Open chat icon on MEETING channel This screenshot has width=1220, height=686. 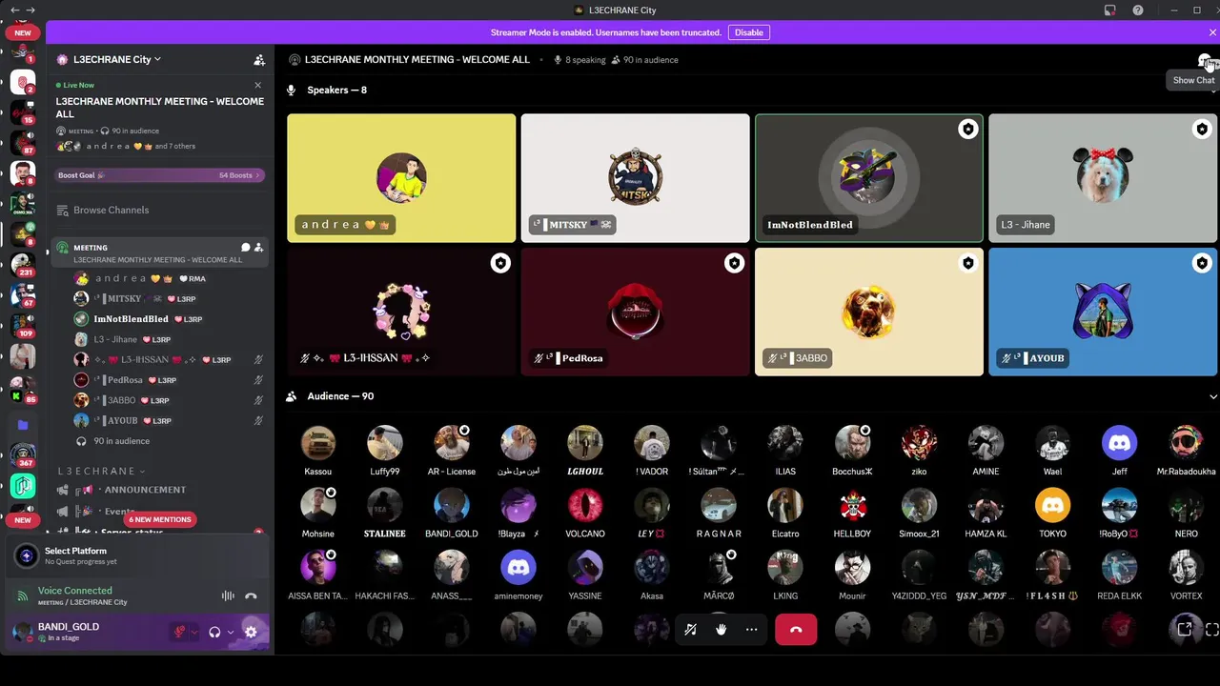point(245,247)
